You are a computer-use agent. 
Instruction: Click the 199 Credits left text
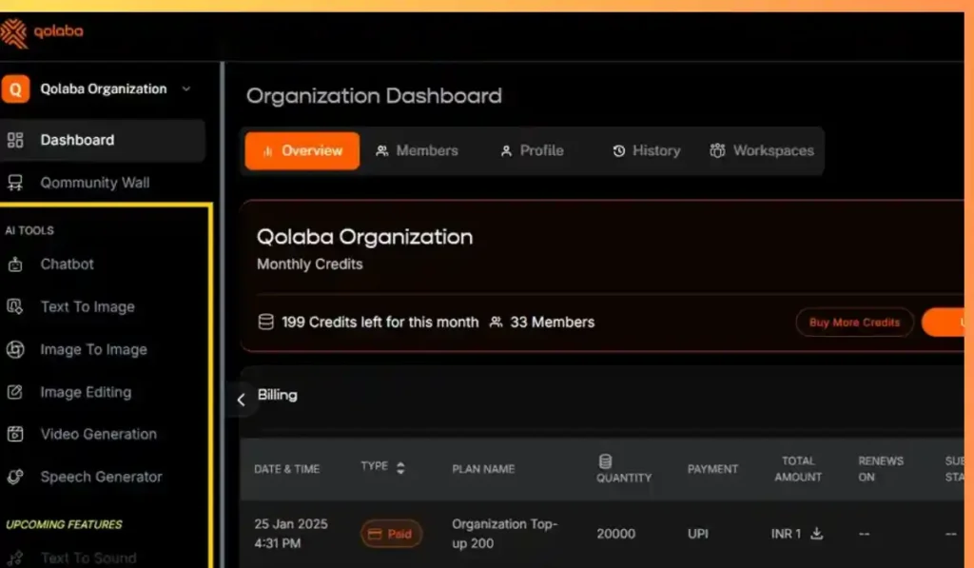pyautogui.click(x=380, y=323)
